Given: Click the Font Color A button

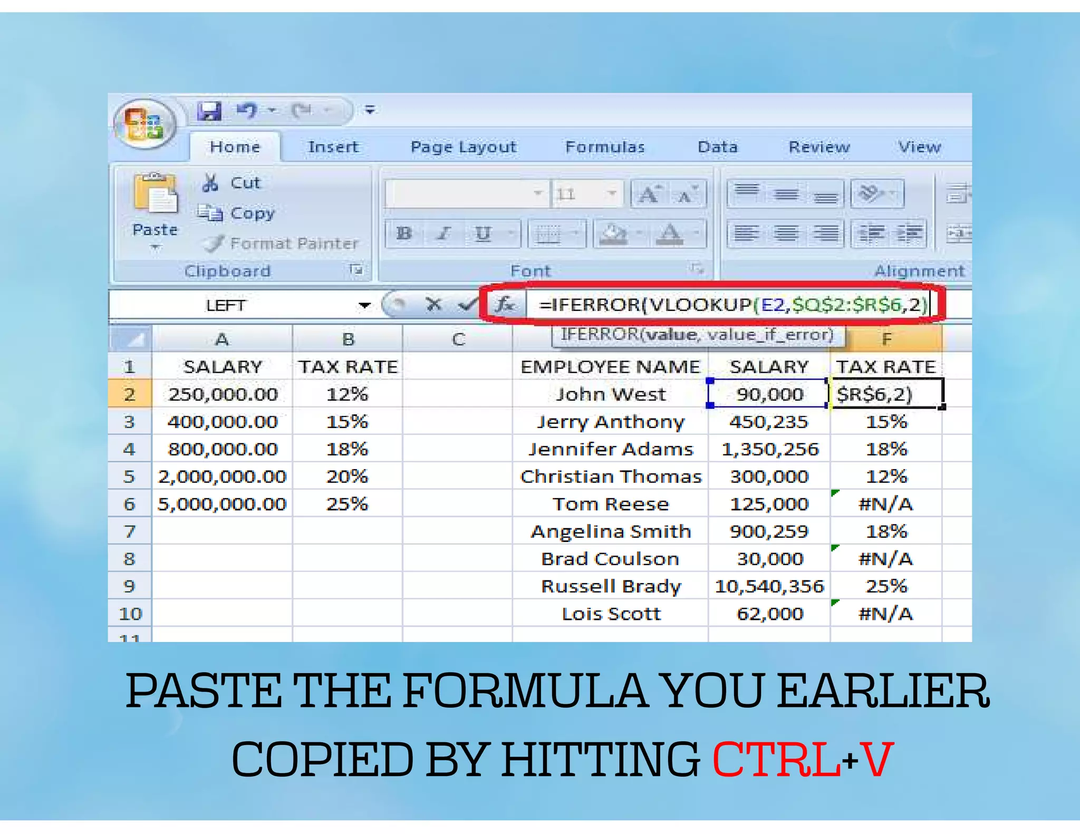Looking at the screenshot, I should [670, 233].
